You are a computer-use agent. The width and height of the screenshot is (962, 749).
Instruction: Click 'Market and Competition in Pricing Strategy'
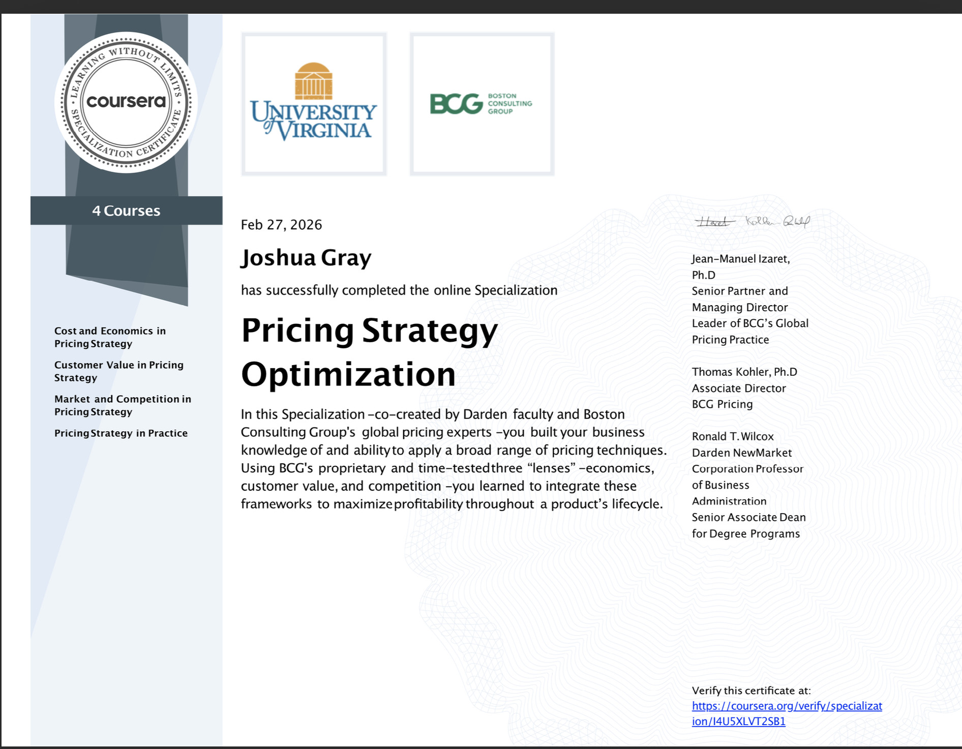pyautogui.click(x=123, y=405)
